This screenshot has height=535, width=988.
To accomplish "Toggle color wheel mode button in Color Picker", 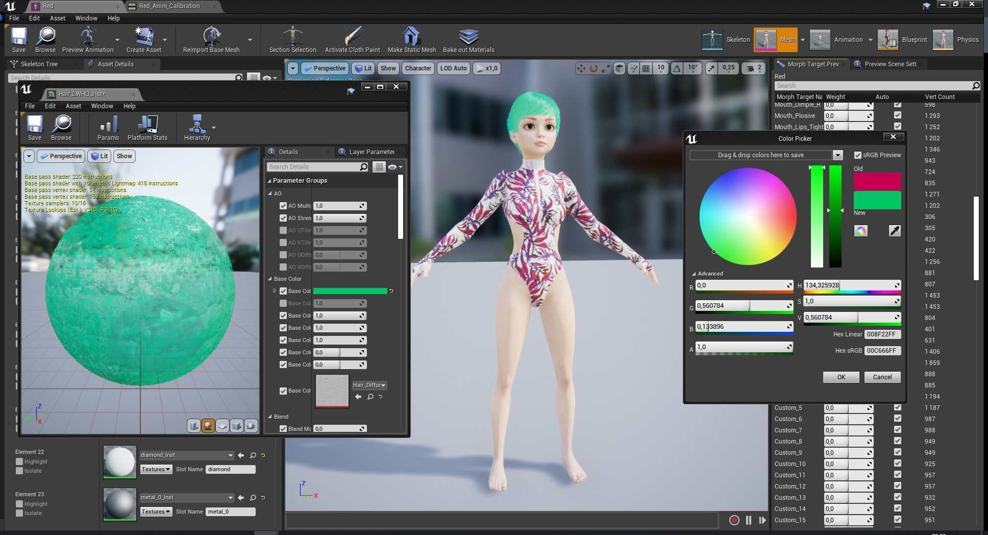I will (860, 231).
